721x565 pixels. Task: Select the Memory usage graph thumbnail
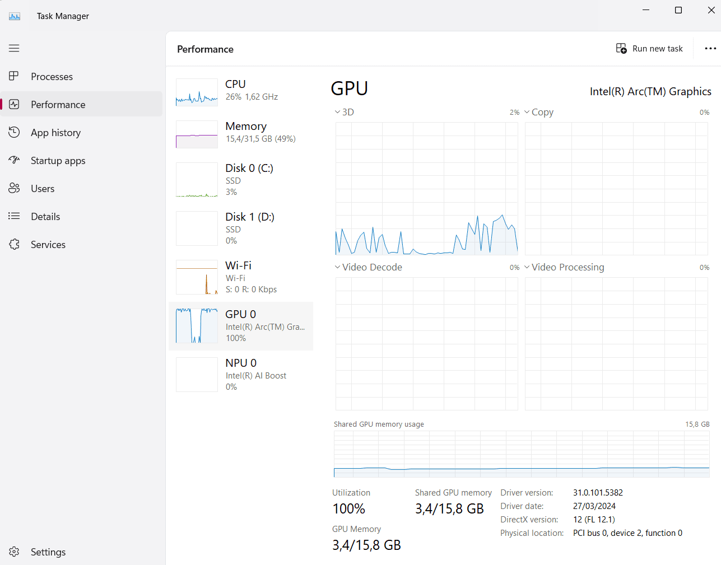pyautogui.click(x=197, y=134)
